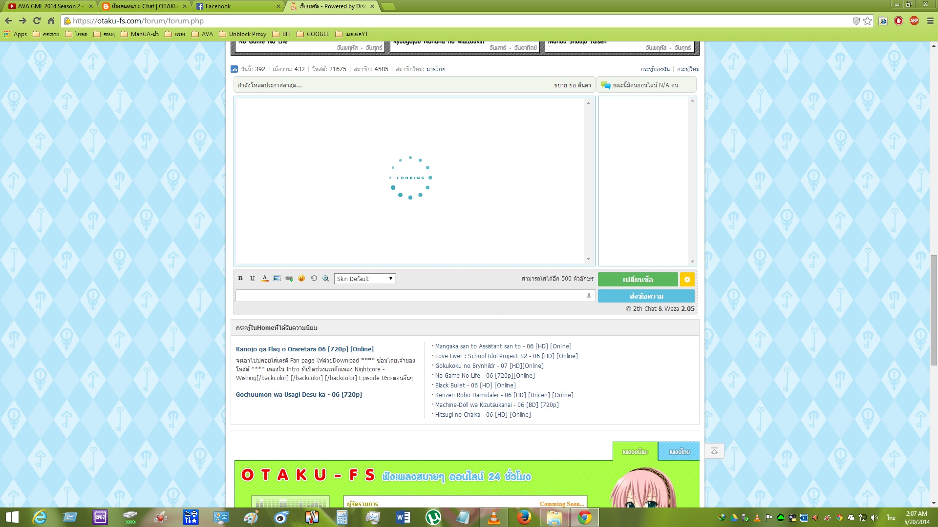Switch to the AVA GML 2014 tab

[x=49, y=6]
